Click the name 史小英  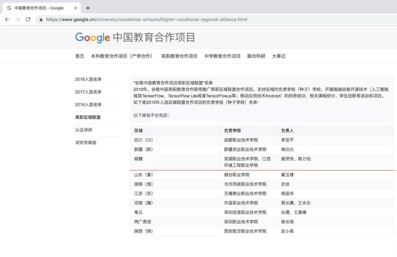click(x=287, y=231)
